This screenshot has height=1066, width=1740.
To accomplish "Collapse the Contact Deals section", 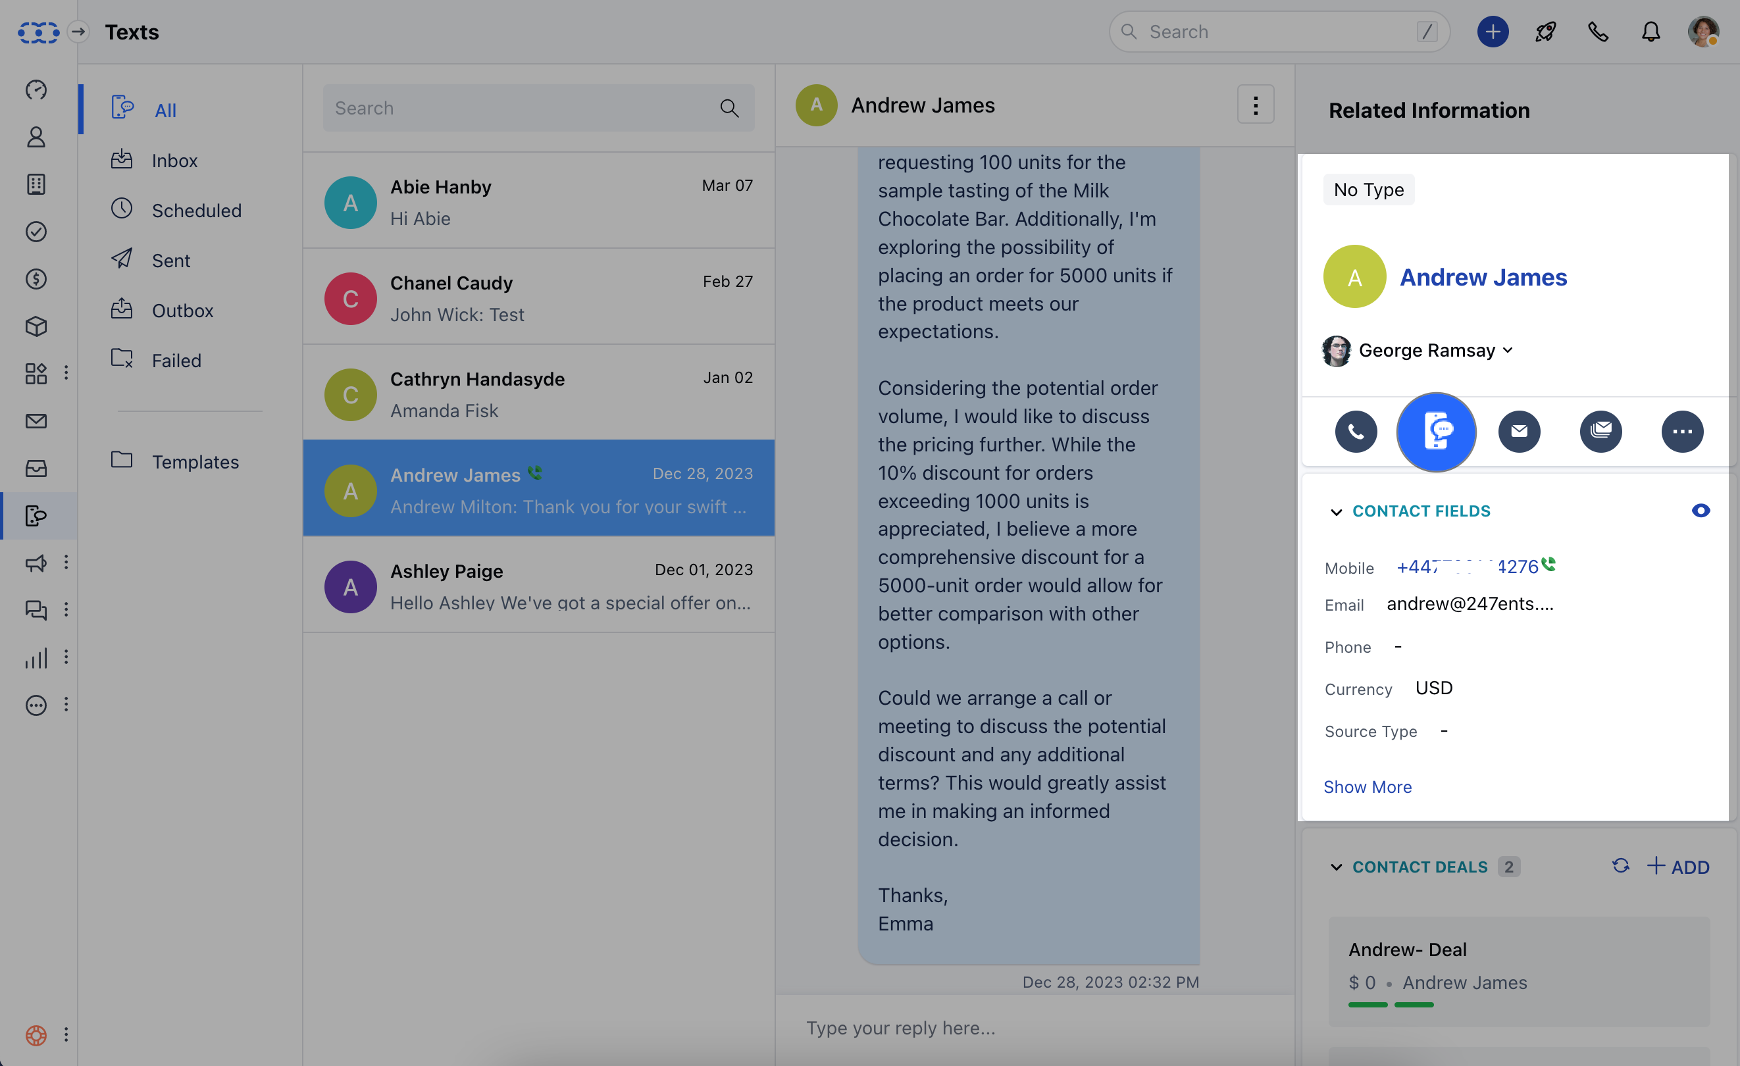I will coord(1335,867).
